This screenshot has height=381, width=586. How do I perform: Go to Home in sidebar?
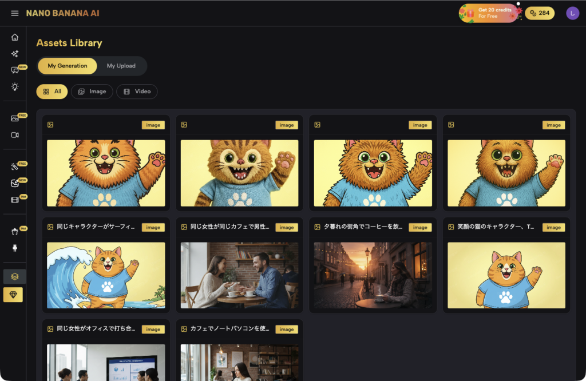pyautogui.click(x=15, y=37)
